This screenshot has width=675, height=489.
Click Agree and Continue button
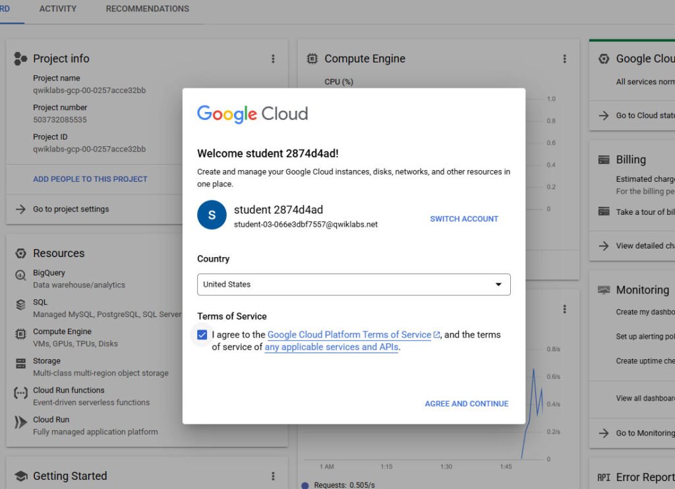pyautogui.click(x=467, y=404)
